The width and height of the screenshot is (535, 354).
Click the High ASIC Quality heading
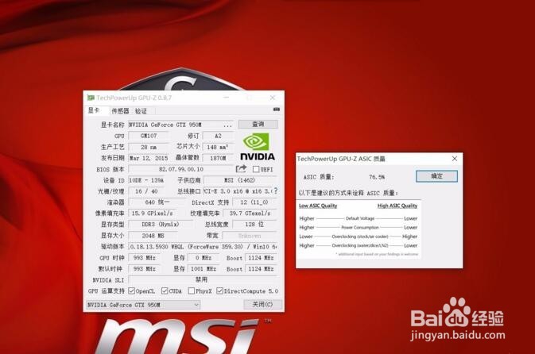click(x=397, y=206)
